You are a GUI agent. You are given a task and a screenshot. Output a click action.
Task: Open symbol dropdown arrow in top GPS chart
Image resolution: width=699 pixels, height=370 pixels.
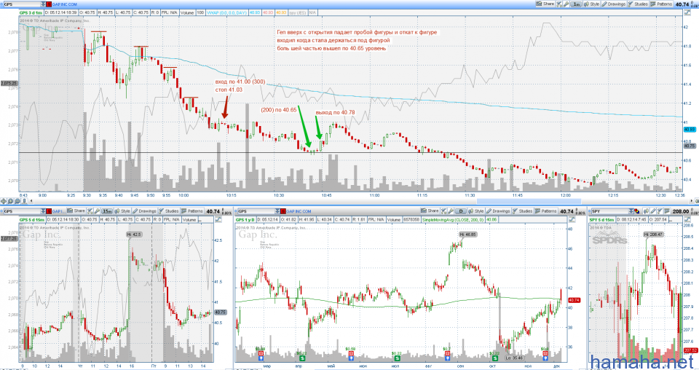click(x=43, y=4)
